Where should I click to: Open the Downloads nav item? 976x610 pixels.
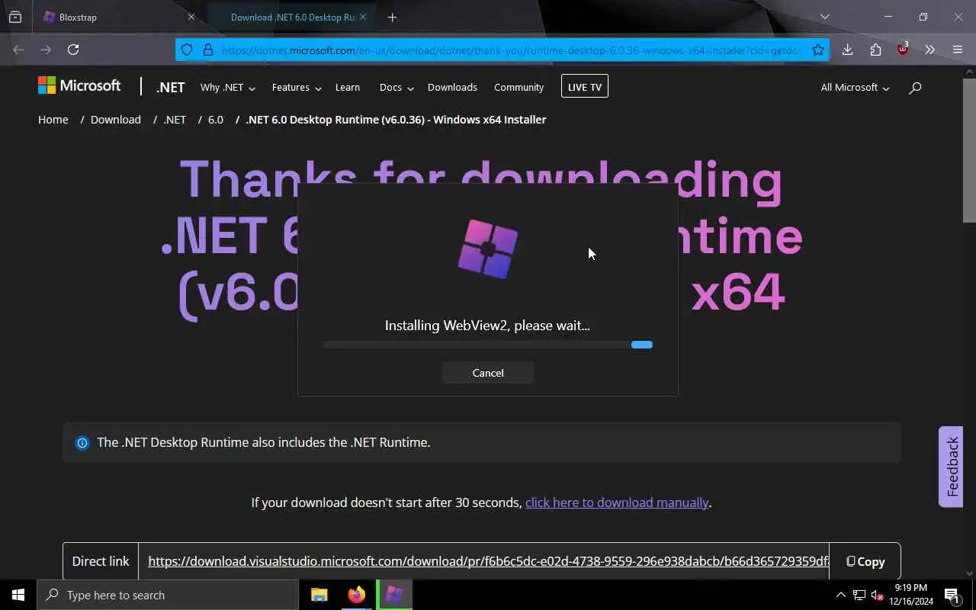(x=452, y=88)
